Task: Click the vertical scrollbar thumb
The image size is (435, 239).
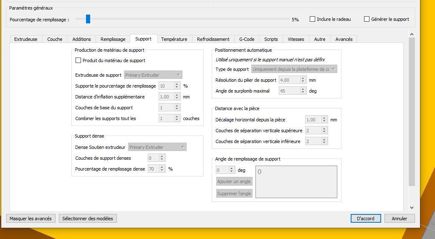Action: pos(412,112)
